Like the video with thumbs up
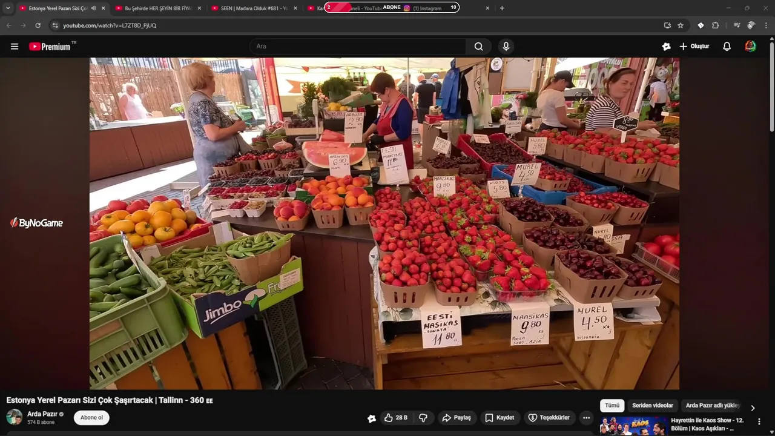The height and width of the screenshot is (436, 775). [x=395, y=418]
